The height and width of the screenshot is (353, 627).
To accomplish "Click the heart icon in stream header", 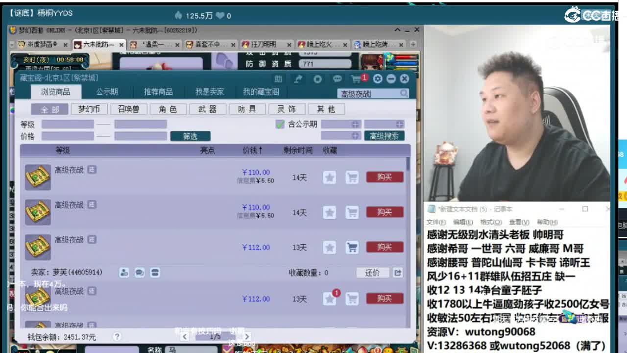I will click(220, 16).
